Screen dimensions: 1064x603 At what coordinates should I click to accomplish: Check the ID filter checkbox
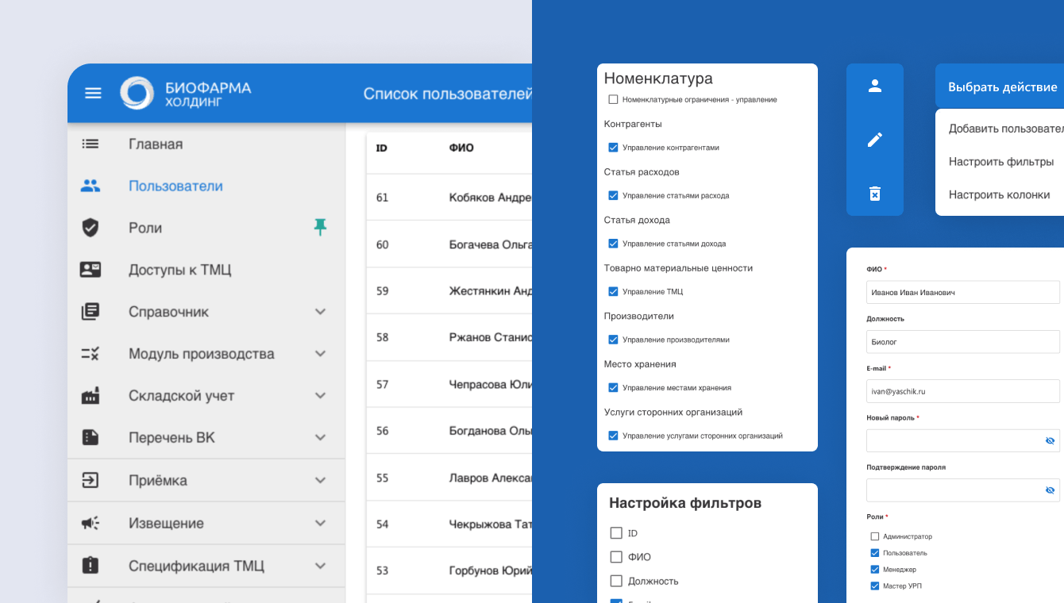pyautogui.click(x=616, y=533)
